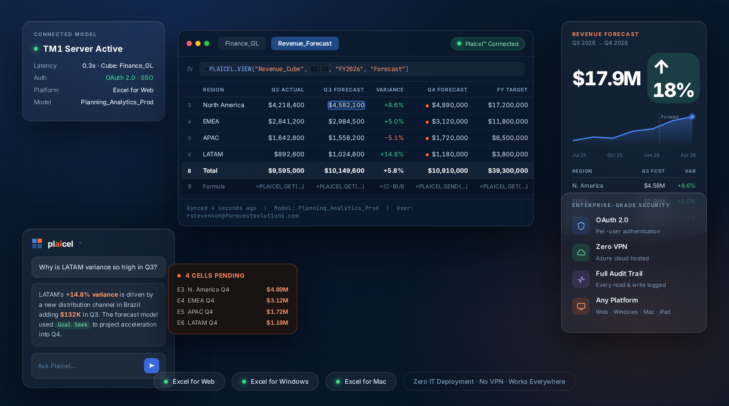
Task: Click the LATAM Q2 actual $892,600
Action: [289, 154]
